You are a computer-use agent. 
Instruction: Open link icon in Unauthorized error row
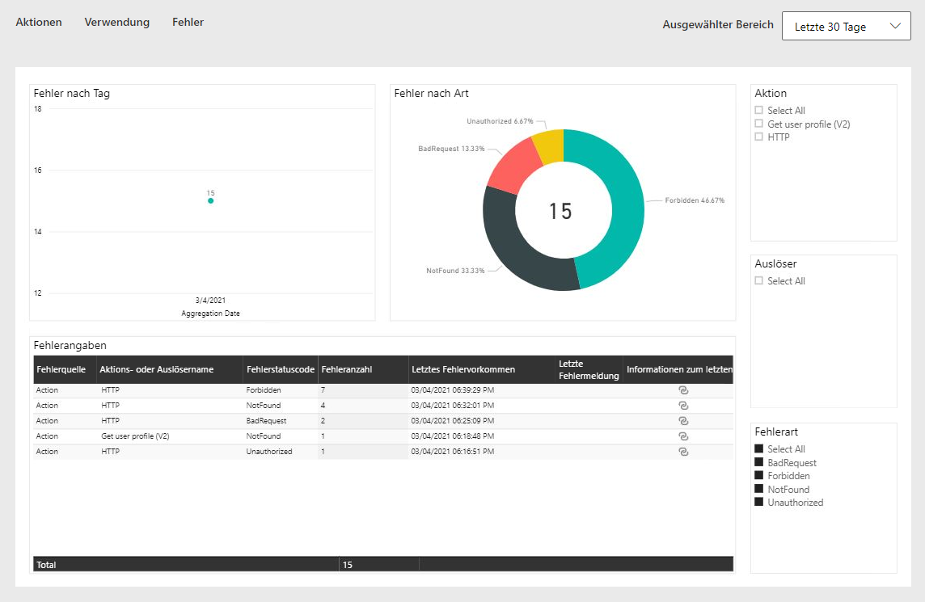tap(683, 451)
